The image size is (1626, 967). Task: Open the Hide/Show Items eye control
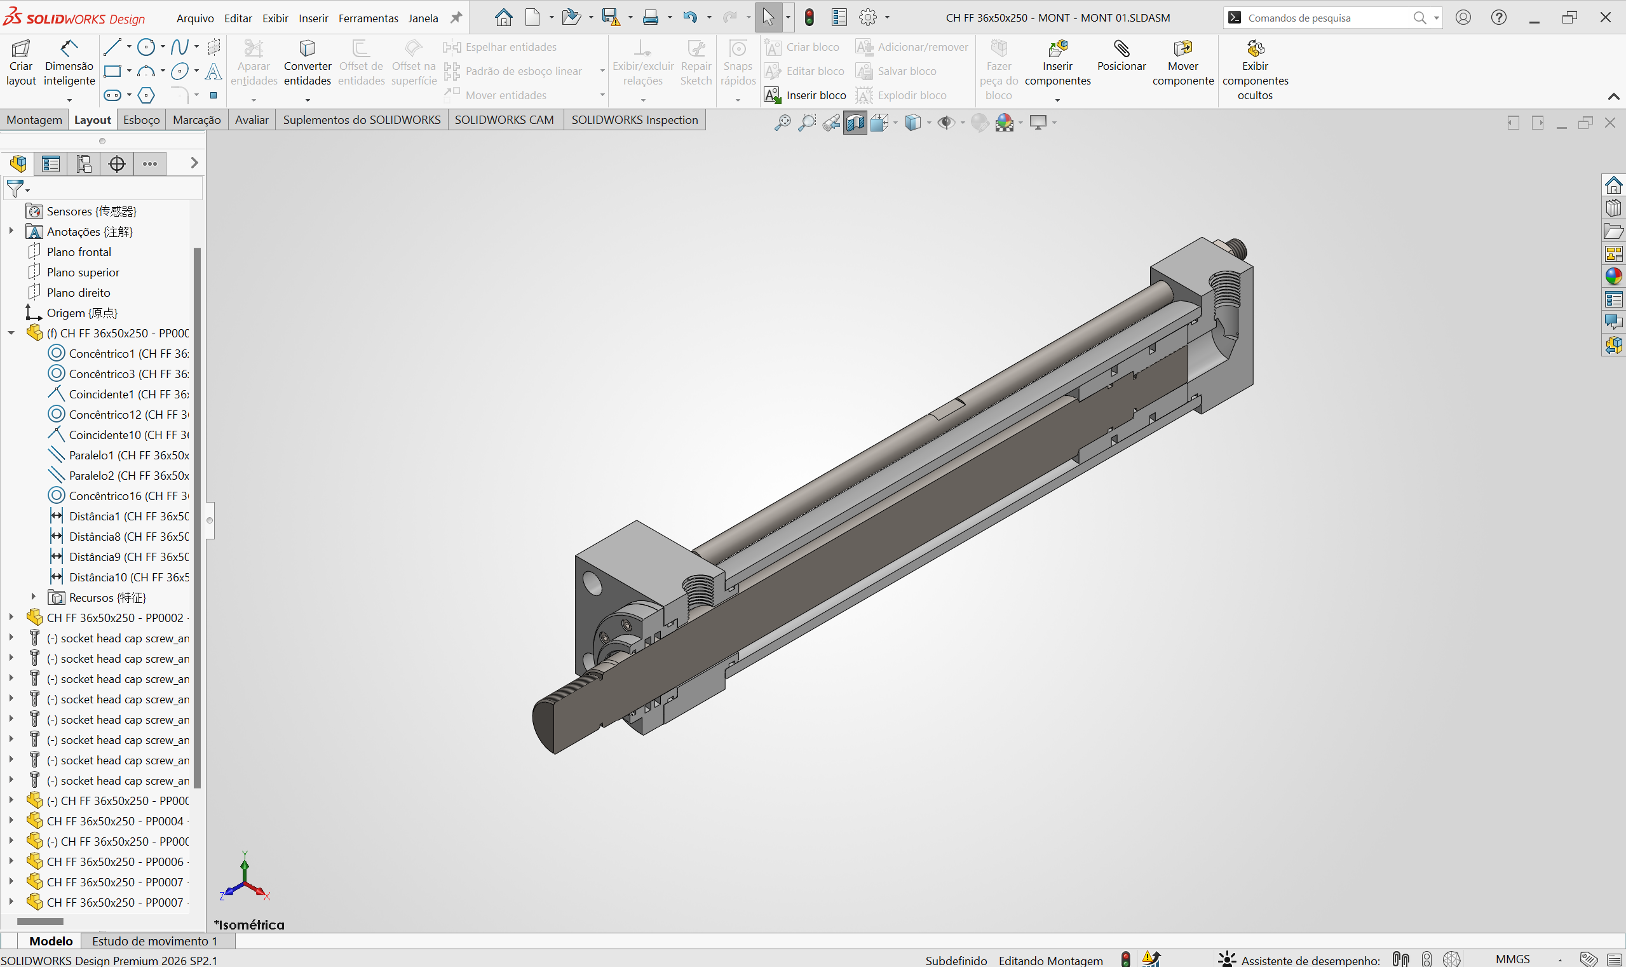coord(945,123)
